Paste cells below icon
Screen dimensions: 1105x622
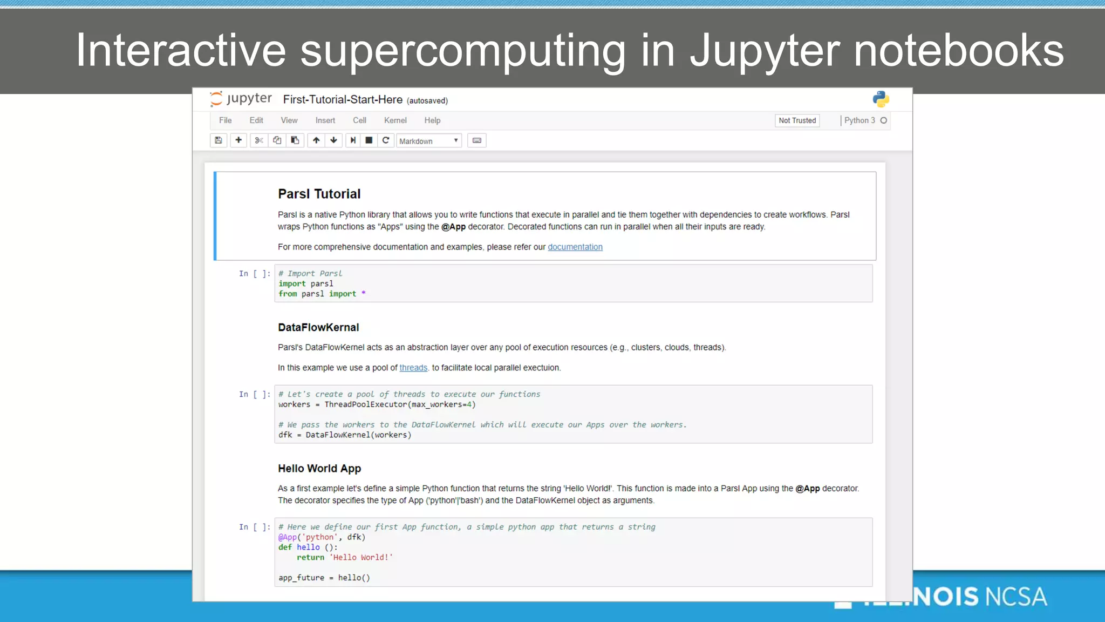pyautogui.click(x=295, y=140)
